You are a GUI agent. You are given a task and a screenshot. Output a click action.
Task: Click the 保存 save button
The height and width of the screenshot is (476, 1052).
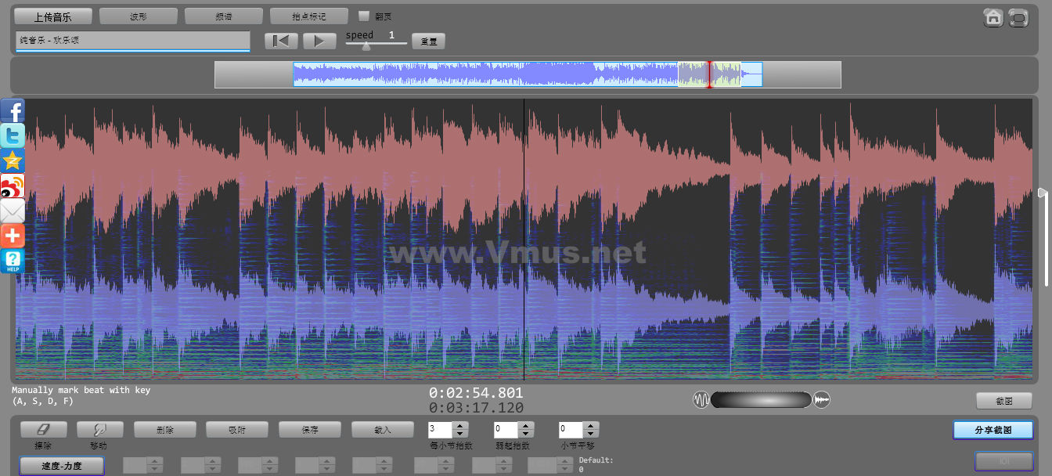(310, 429)
